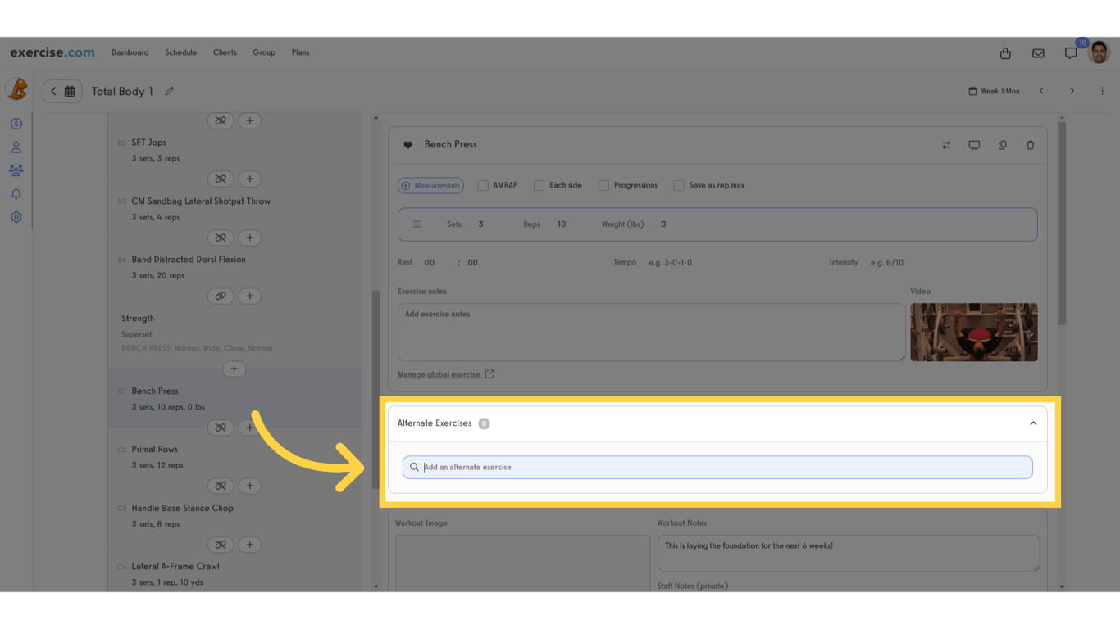Click the external link icon beside Manage global exercise

(489, 374)
